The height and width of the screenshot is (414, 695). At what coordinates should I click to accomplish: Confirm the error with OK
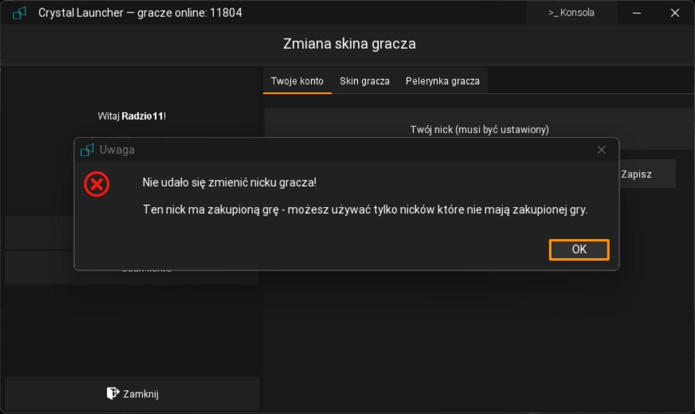tap(579, 249)
